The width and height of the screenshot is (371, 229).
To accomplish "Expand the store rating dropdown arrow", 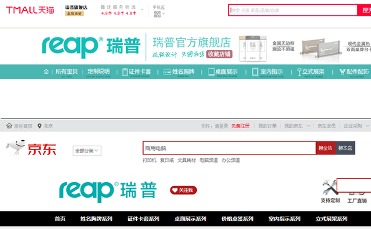I will click(x=142, y=10).
